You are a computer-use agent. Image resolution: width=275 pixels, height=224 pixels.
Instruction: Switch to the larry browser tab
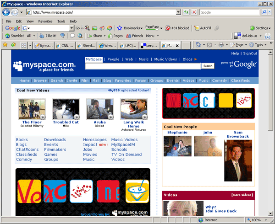[149, 46]
